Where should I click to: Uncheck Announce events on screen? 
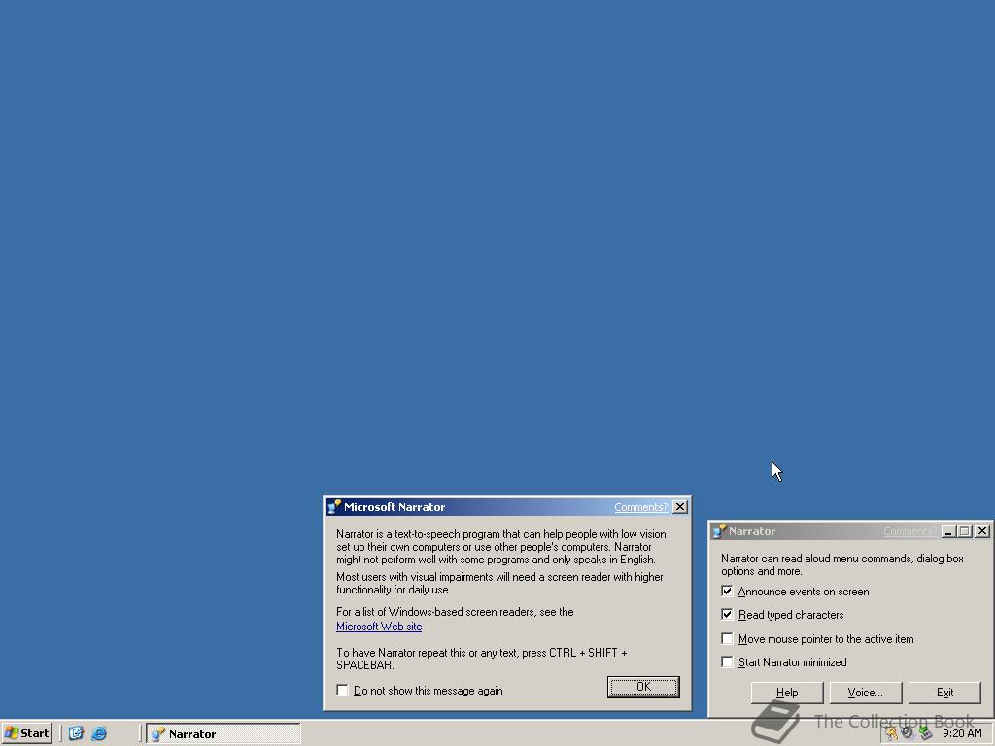click(727, 592)
